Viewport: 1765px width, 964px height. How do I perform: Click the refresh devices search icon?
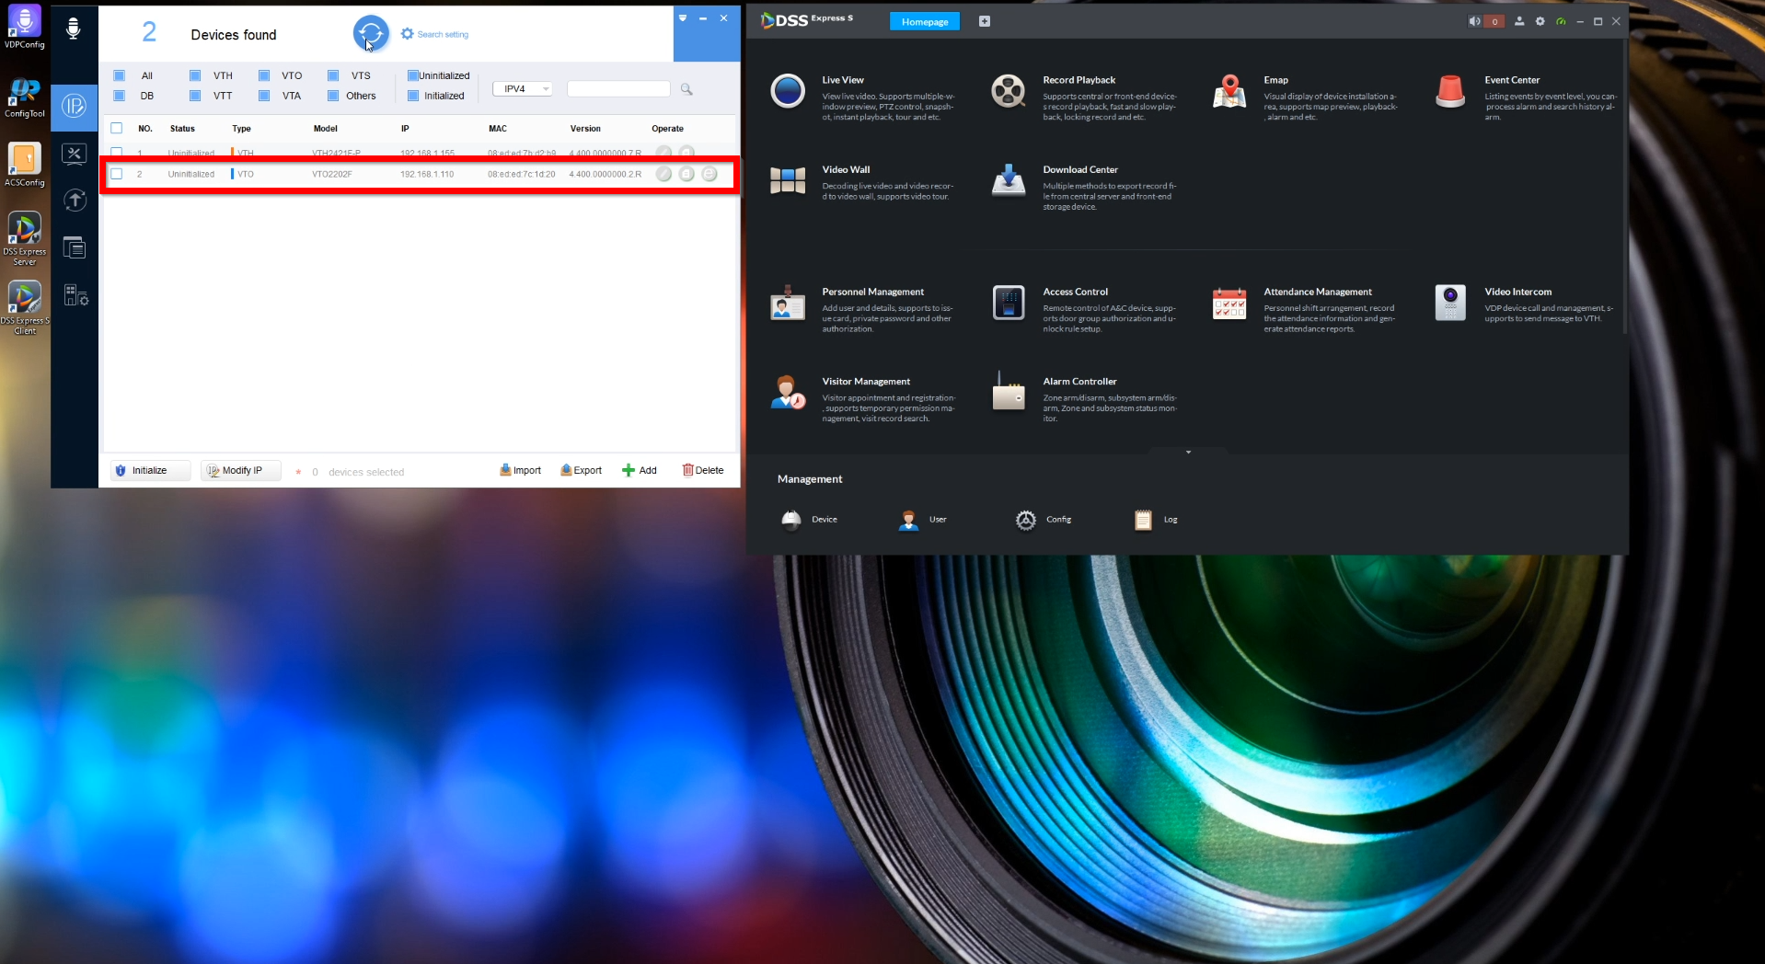pyautogui.click(x=370, y=34)
